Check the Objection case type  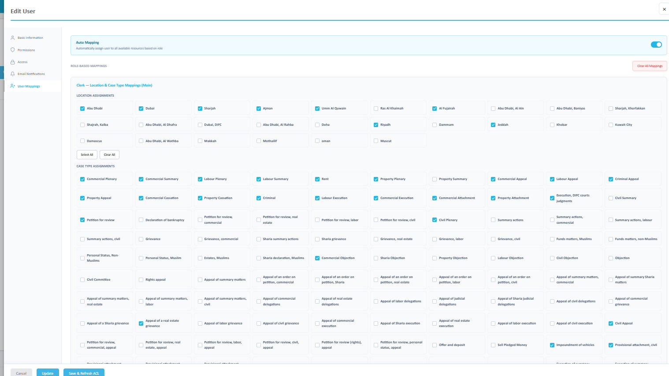611,258
